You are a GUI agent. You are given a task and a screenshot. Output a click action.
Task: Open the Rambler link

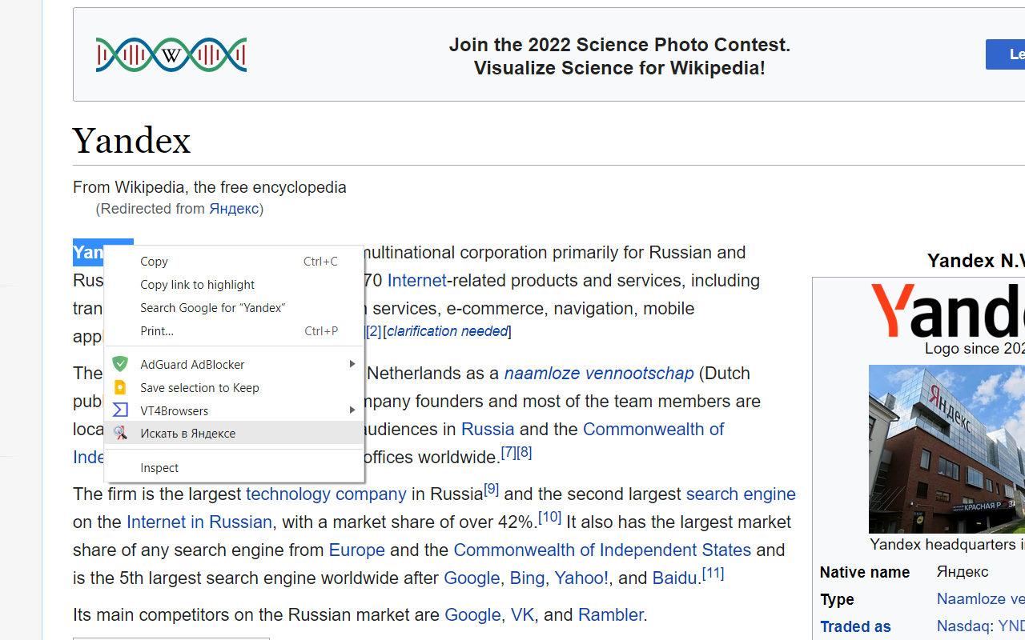(610, 615)
